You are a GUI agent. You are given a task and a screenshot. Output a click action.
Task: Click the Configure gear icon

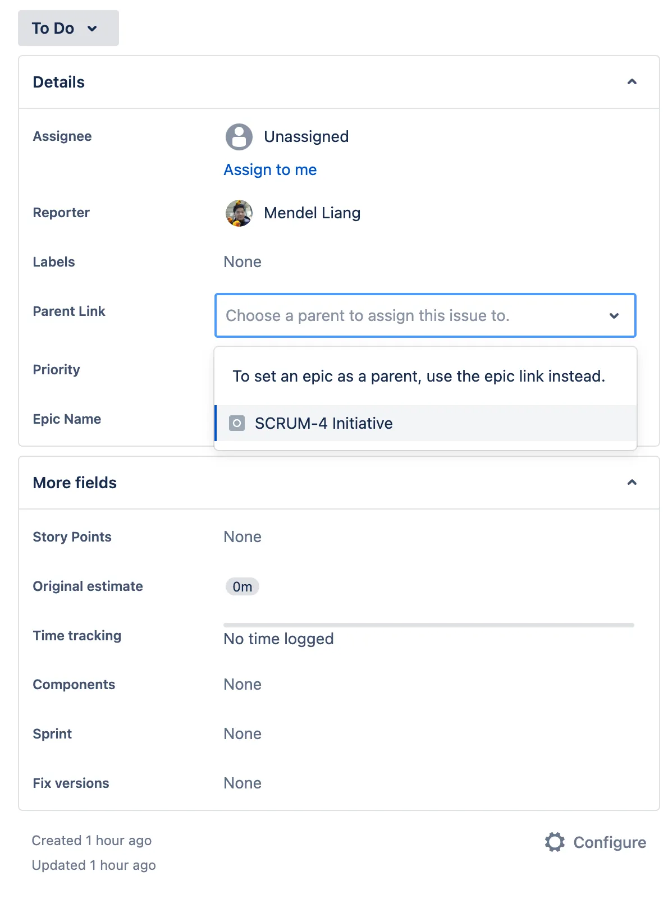point(555,842)
